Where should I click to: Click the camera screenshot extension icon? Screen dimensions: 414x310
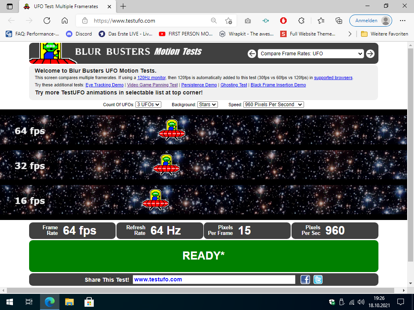[248, 21]
